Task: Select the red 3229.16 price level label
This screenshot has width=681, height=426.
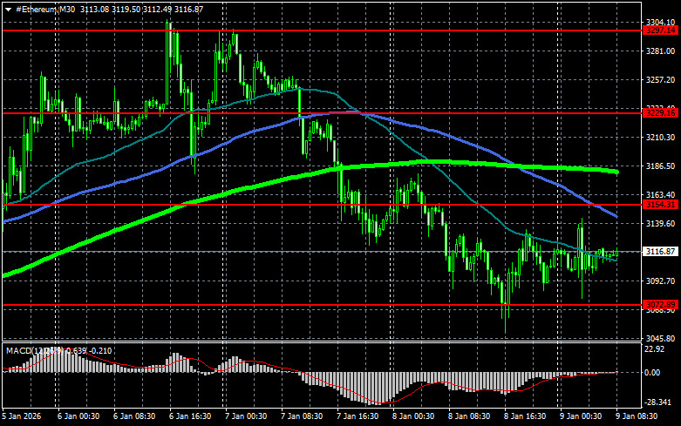Action: [x=660, y=112]
